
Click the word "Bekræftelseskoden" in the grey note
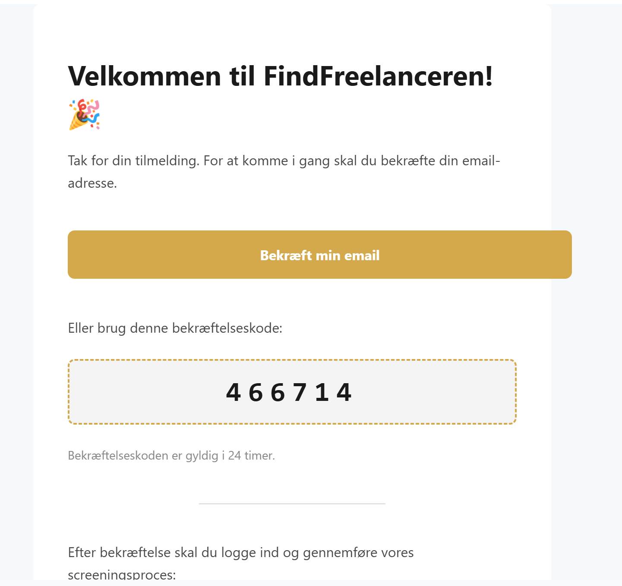118,456
